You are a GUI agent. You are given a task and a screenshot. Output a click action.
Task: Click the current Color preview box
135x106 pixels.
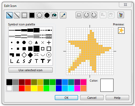tap(107, 85)
